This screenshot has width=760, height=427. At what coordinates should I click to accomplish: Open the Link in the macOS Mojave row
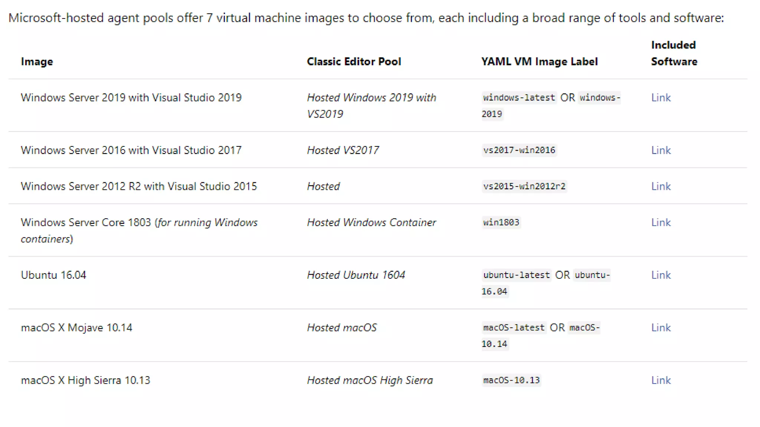click(x=661, y=328)
